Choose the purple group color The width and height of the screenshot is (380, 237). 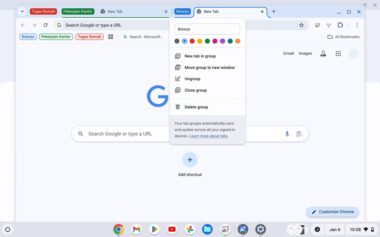(223, 41)
